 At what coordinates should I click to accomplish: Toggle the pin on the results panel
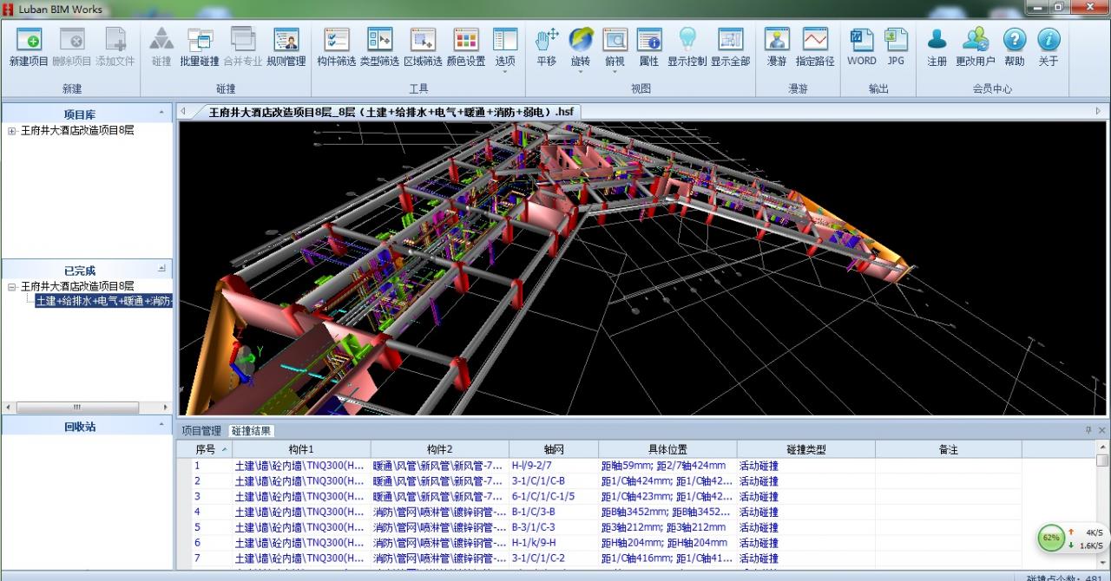(1088, 430)
